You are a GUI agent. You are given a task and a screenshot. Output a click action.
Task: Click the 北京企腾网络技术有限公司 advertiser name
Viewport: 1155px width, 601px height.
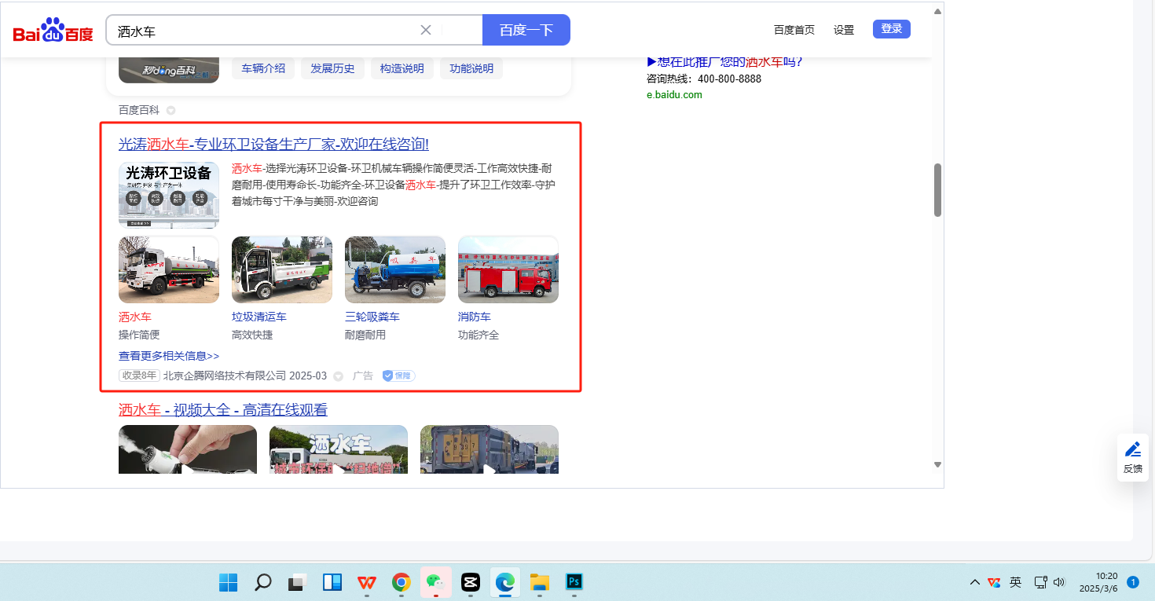tap(225, 376)
